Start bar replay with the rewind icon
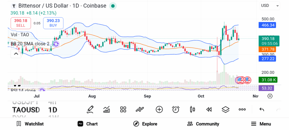This screenshot has width=289, height=130. tap(209, 109)
